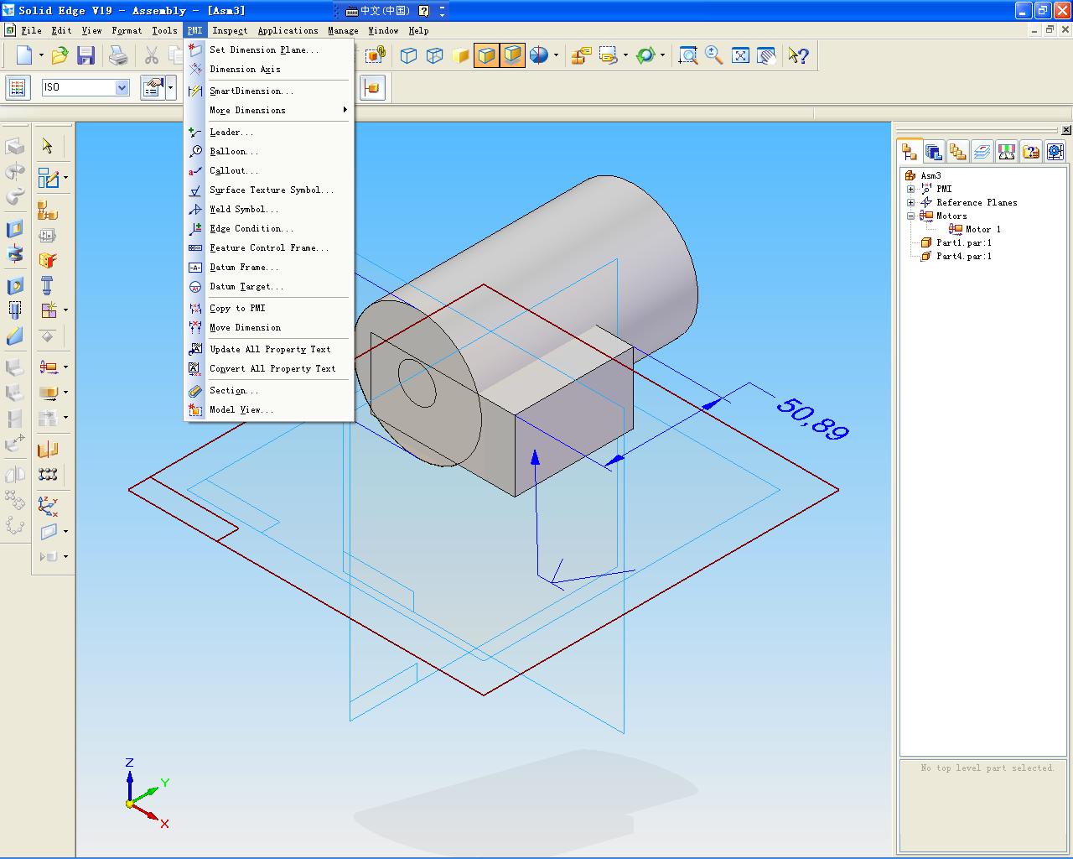Click the Pan hand icon
This screenshot has height=859, width=1073.
(766, 55)
